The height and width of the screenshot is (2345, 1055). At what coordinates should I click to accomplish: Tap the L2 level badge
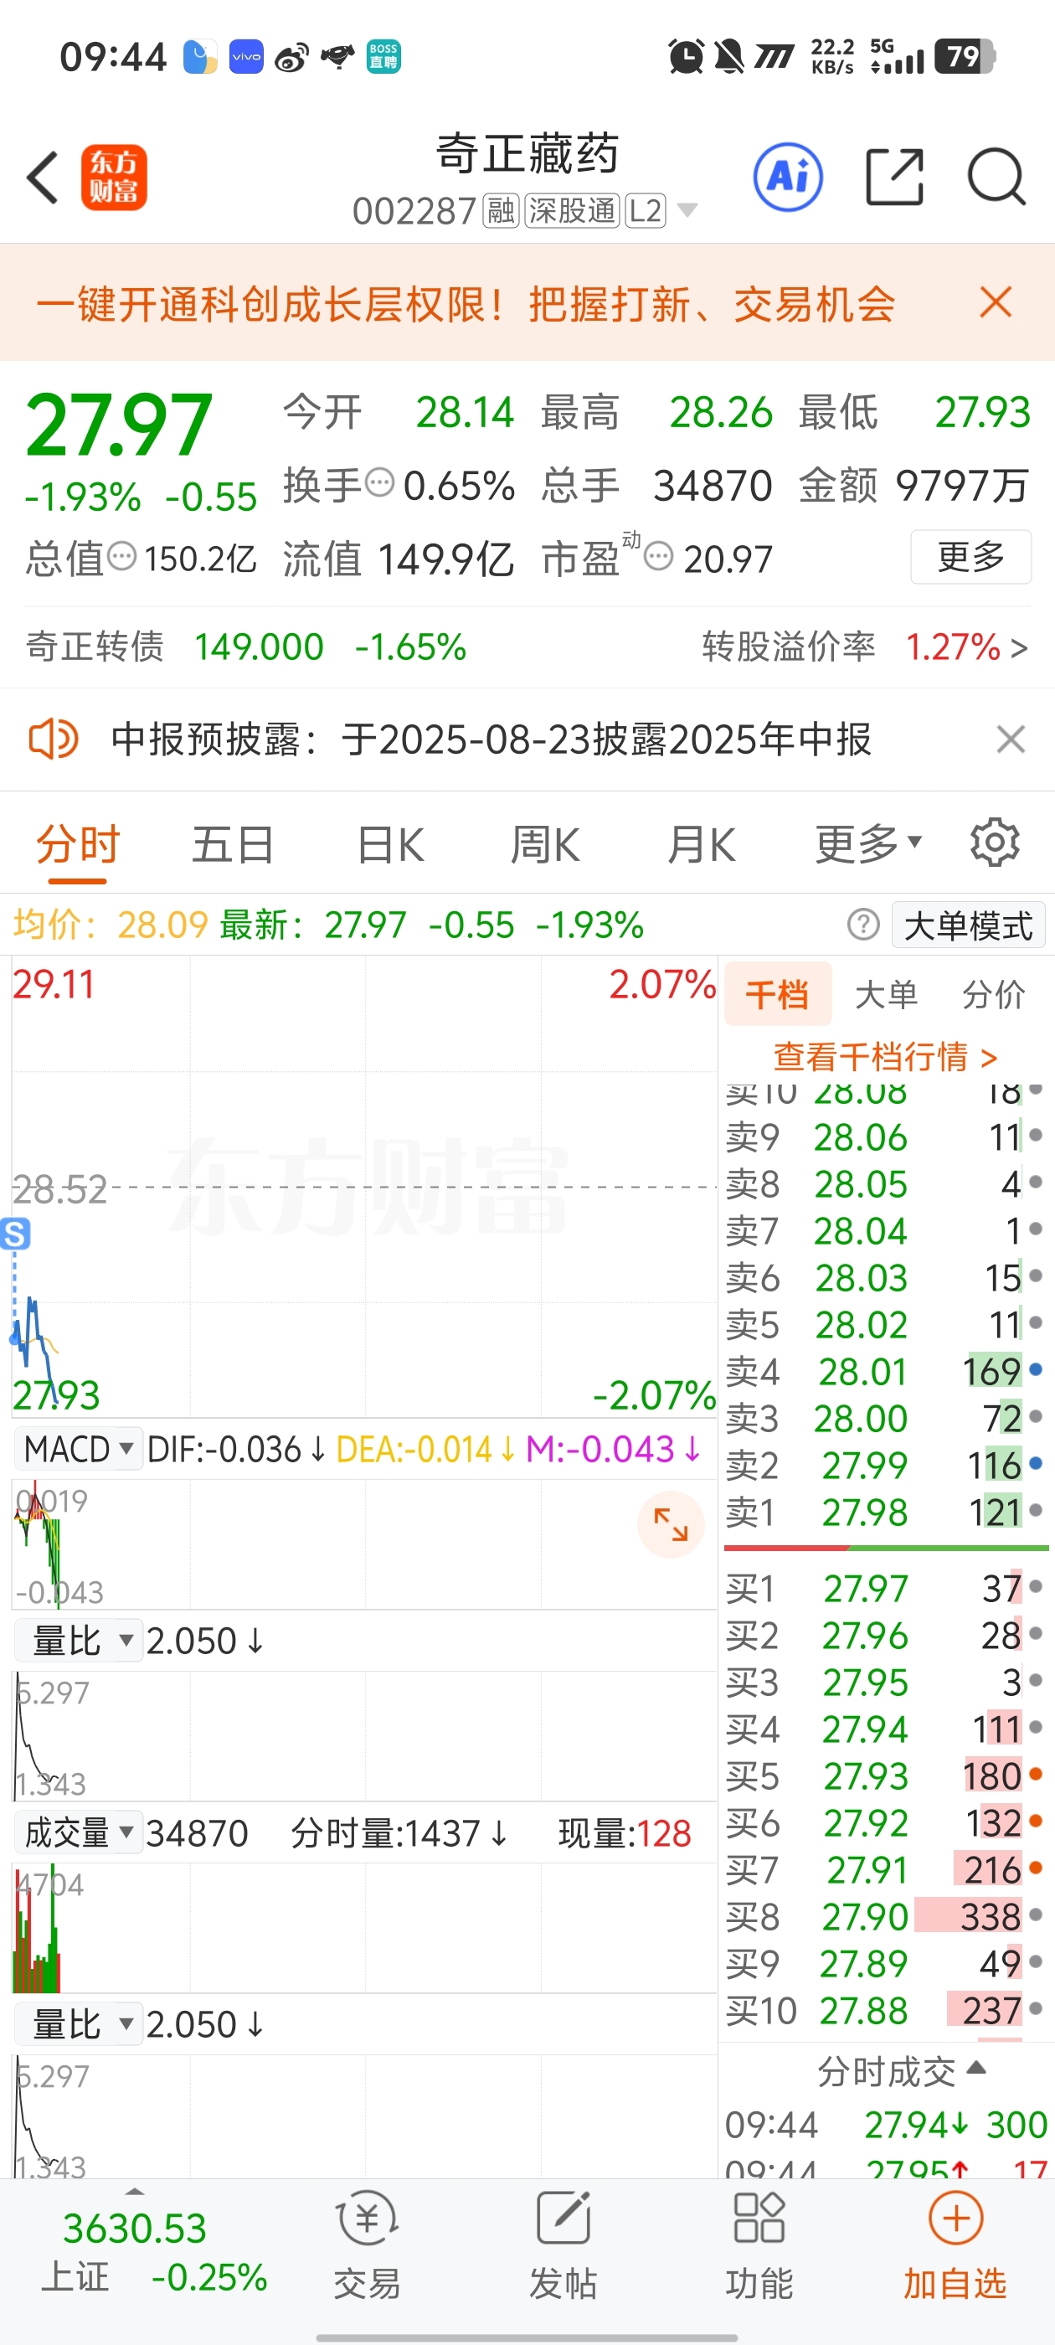646,211
